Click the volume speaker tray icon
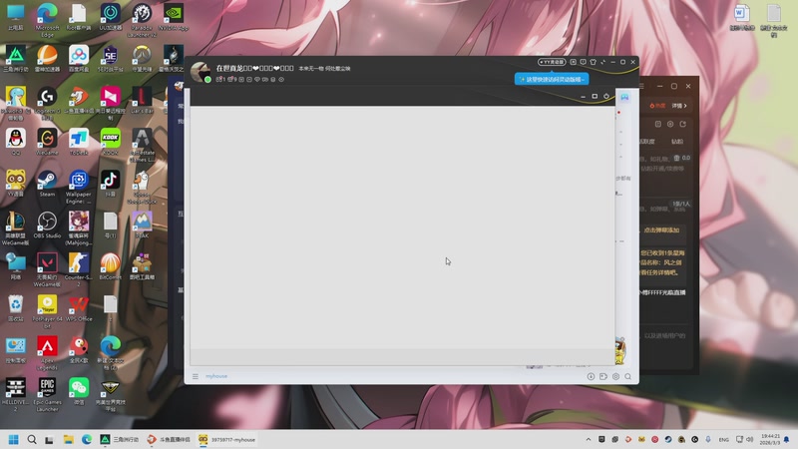 pyautogui.click(x=750, y=439)
